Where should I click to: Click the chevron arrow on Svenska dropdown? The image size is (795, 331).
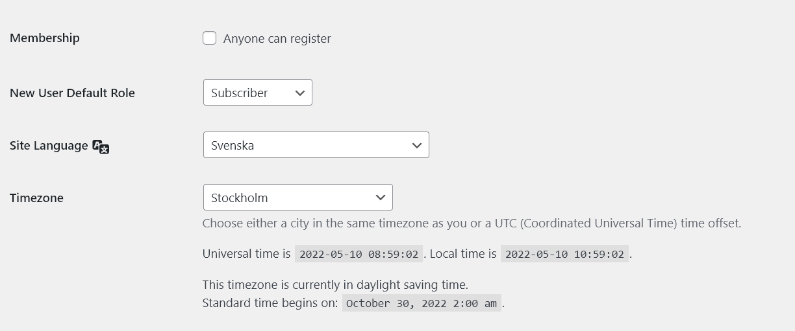click(x=417, y=146)
